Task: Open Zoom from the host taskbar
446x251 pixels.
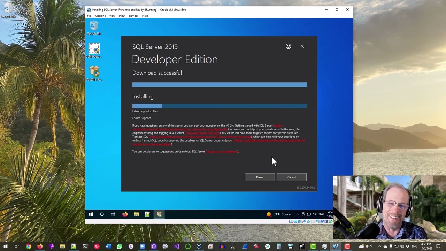Action: pos(142,246)
